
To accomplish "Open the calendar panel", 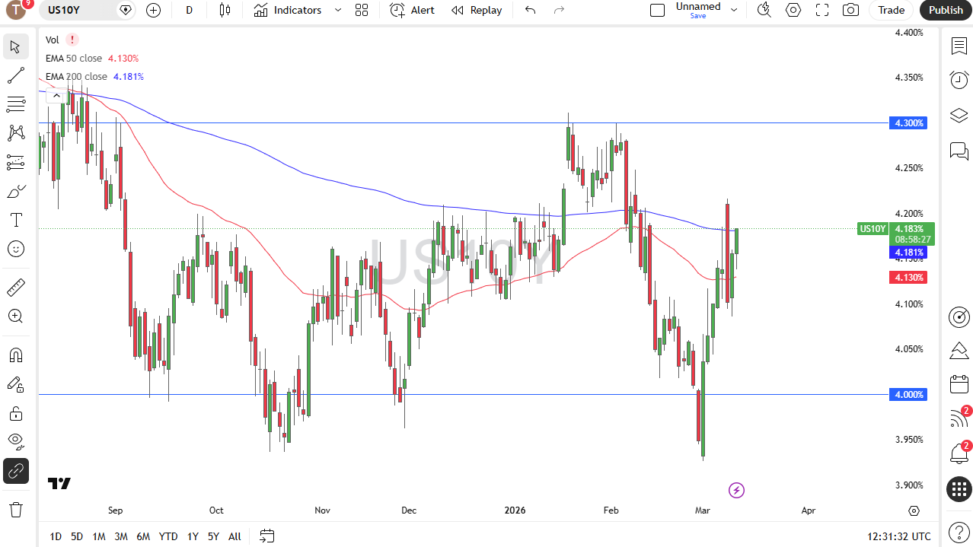I will coord(959,385).
